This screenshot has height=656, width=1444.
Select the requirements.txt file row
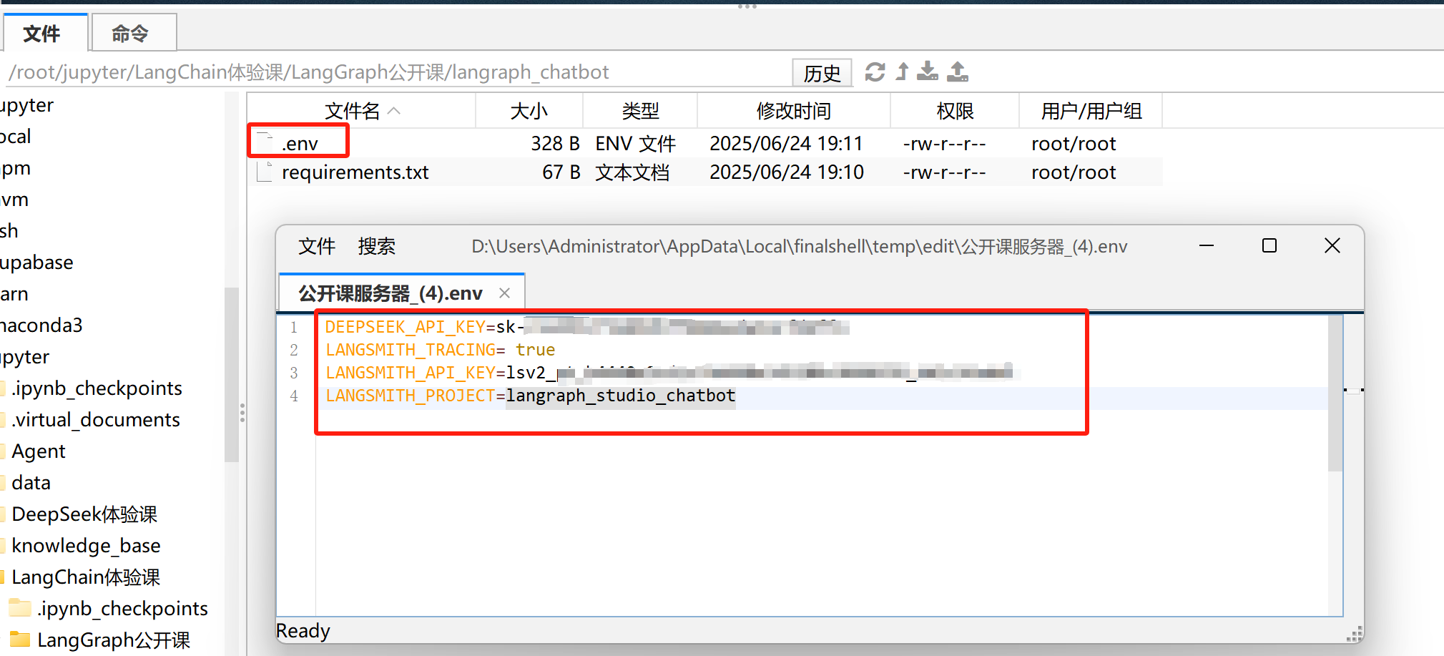pos(704,172)
